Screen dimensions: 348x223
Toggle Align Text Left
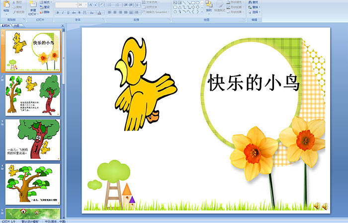[x=110, y=12]
